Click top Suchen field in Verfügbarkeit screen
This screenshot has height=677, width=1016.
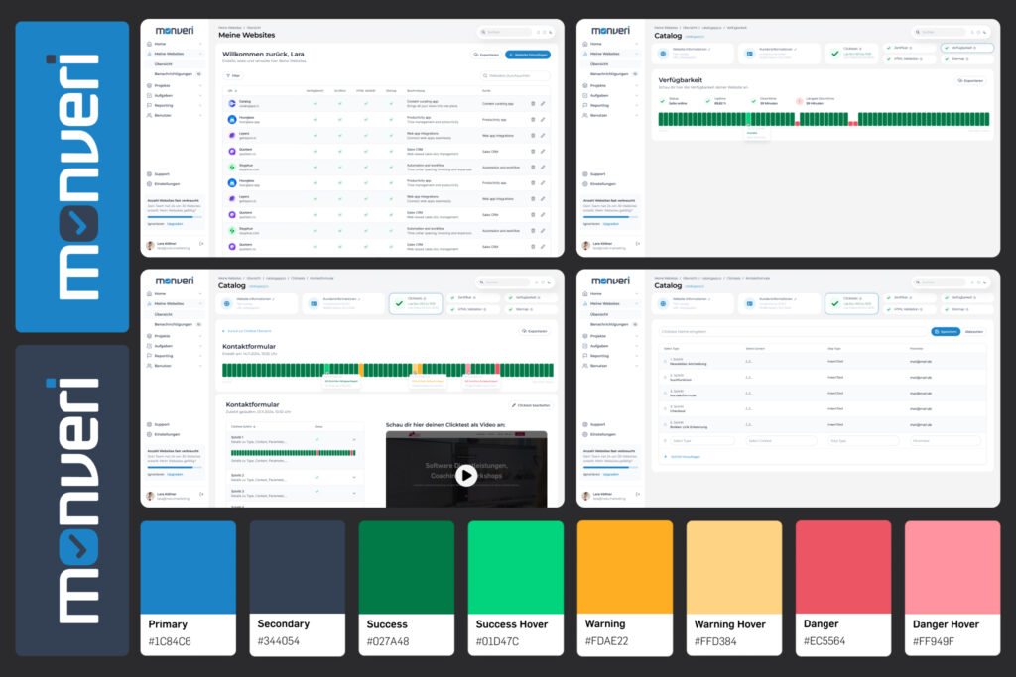940,31
